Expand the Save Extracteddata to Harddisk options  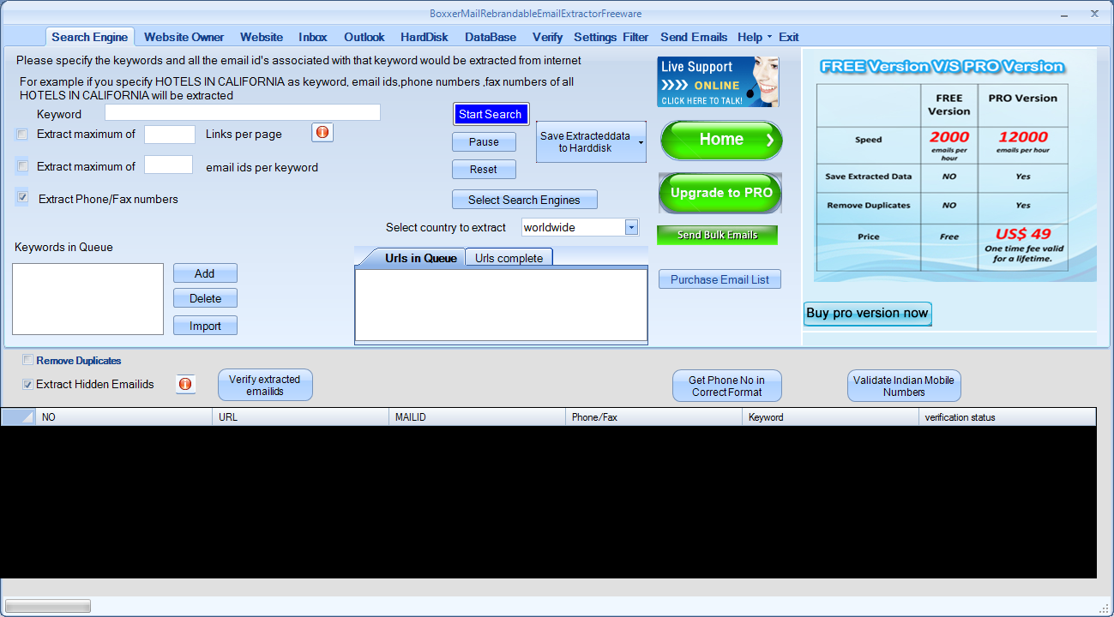click(638, 141)
